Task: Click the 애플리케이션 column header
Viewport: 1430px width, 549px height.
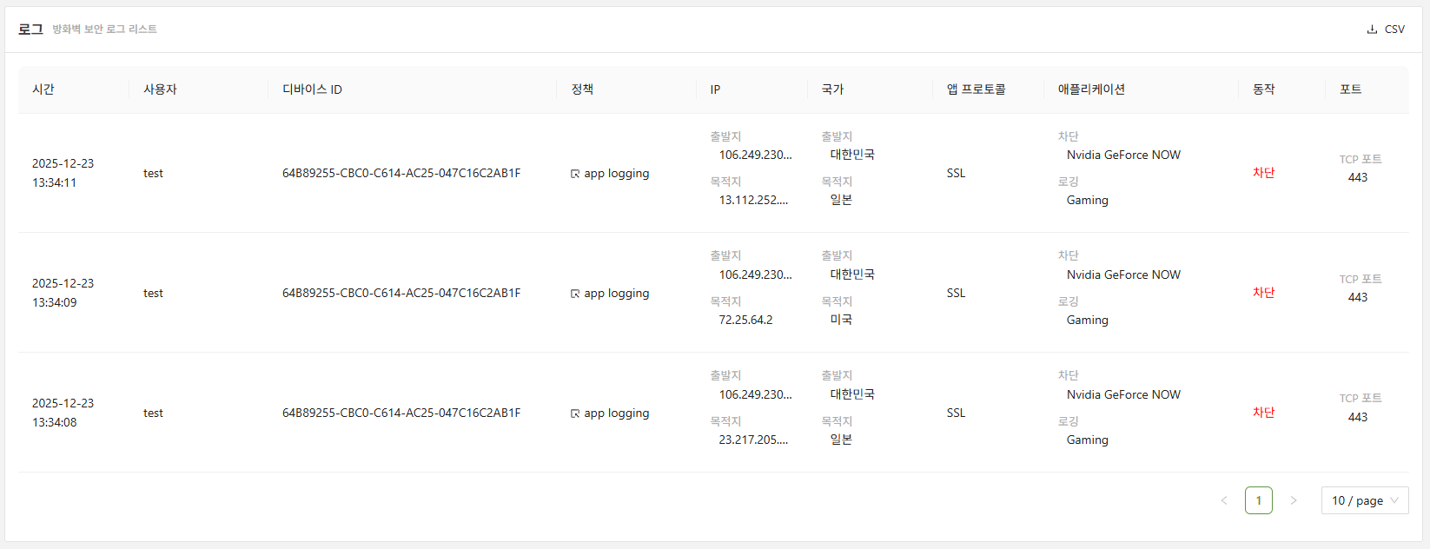Action: 1091,89
